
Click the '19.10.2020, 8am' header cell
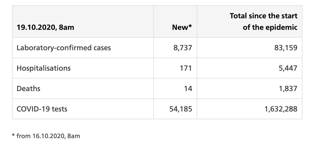[x=83, y=21]
